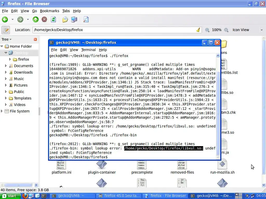Open the forward history dropdown arrow

pos(28,19)
